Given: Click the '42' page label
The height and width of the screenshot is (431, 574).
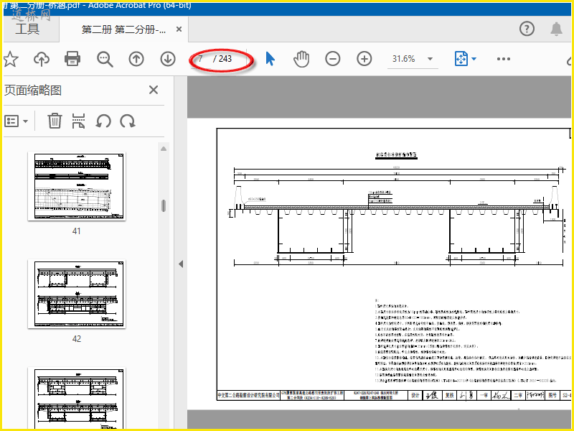Looking at the screenshot, I should [x=77, y=339].
